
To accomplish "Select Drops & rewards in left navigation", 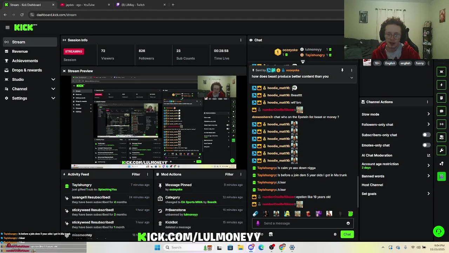I will 29,70.
